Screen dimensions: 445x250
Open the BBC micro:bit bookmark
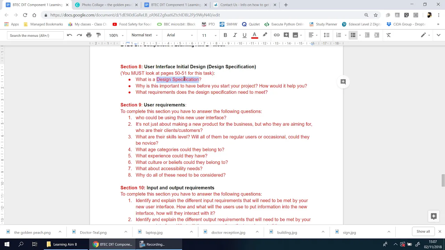click(176, 24)
